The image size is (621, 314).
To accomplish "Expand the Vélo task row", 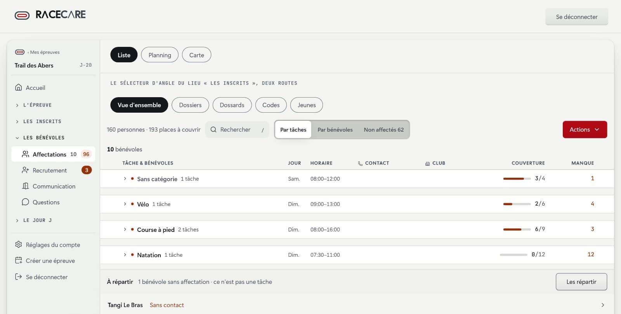I will [x=125, y=204].
